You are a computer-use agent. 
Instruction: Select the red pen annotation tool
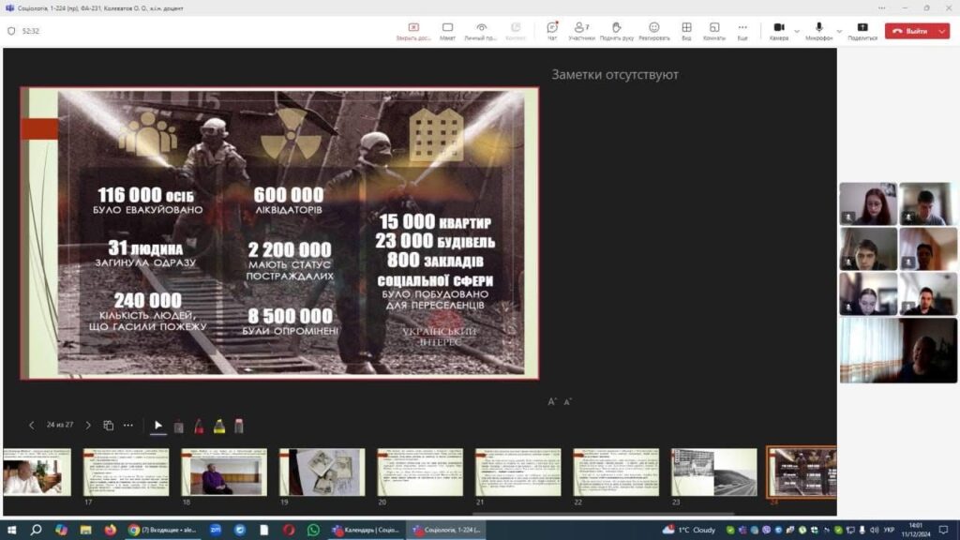click(x=199, y=426)
